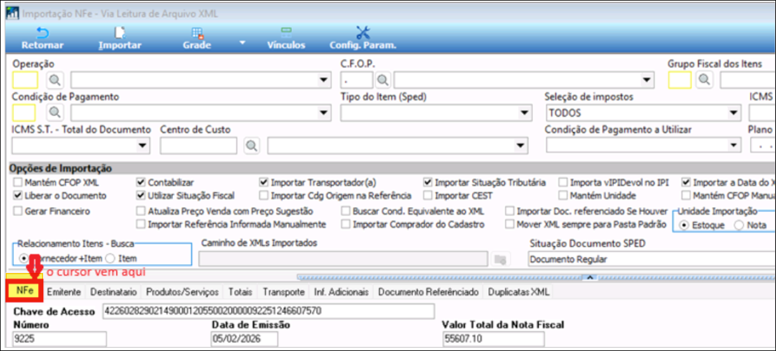776x351 pixels.
Task: Open Config. Param. settings
Action: click(362, 34)
